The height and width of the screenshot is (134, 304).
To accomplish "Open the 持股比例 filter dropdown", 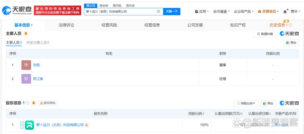I will click(246, 103).
